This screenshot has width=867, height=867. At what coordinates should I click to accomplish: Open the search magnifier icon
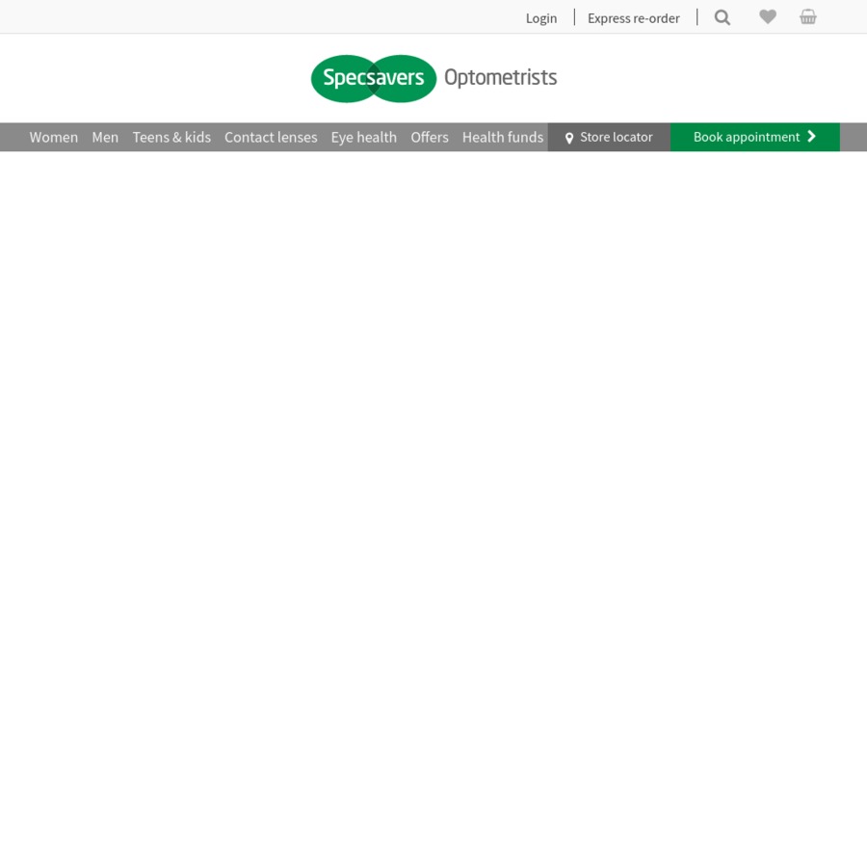[722, 17]
